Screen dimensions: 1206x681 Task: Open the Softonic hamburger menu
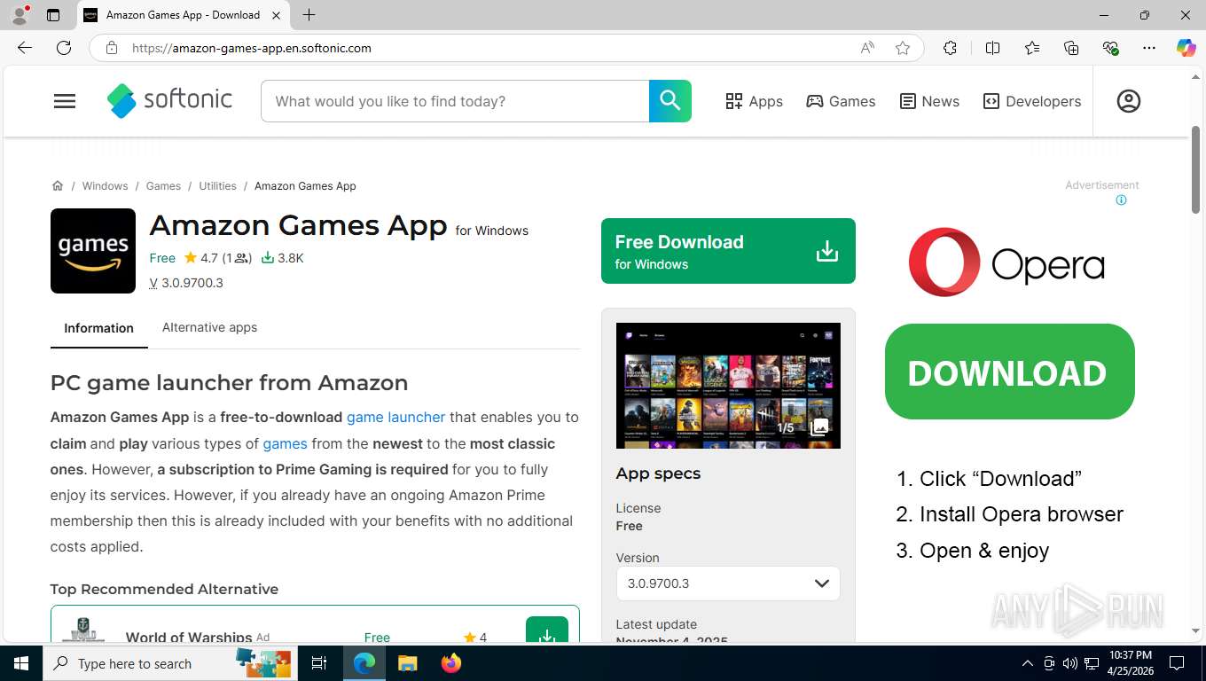[x=65, y=101]
